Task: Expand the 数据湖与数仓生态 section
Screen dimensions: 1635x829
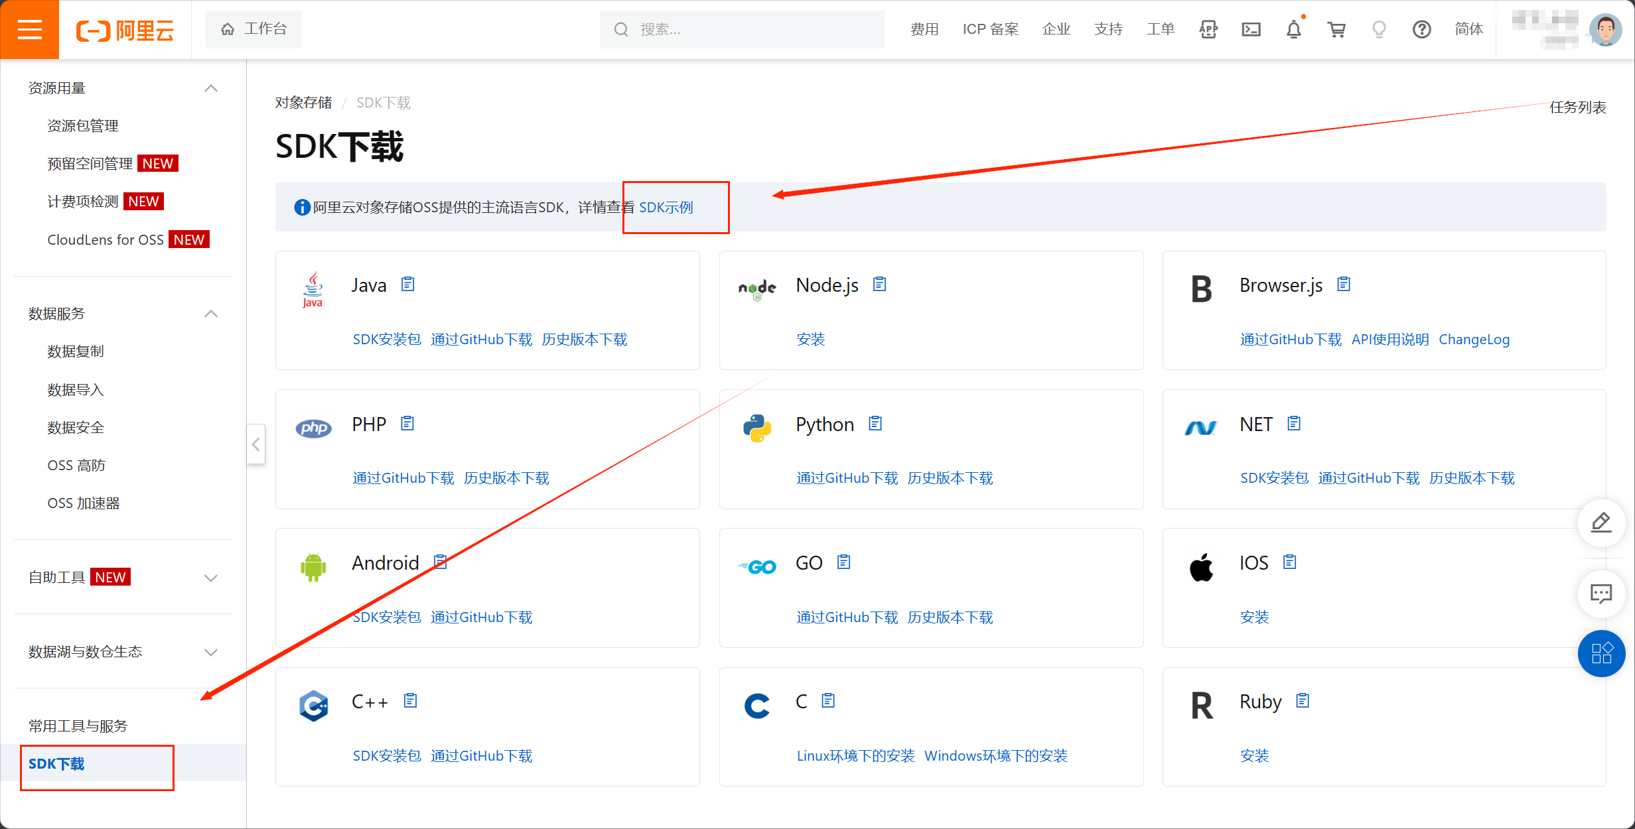Action: pyautogui.click(x=211, y=652)
